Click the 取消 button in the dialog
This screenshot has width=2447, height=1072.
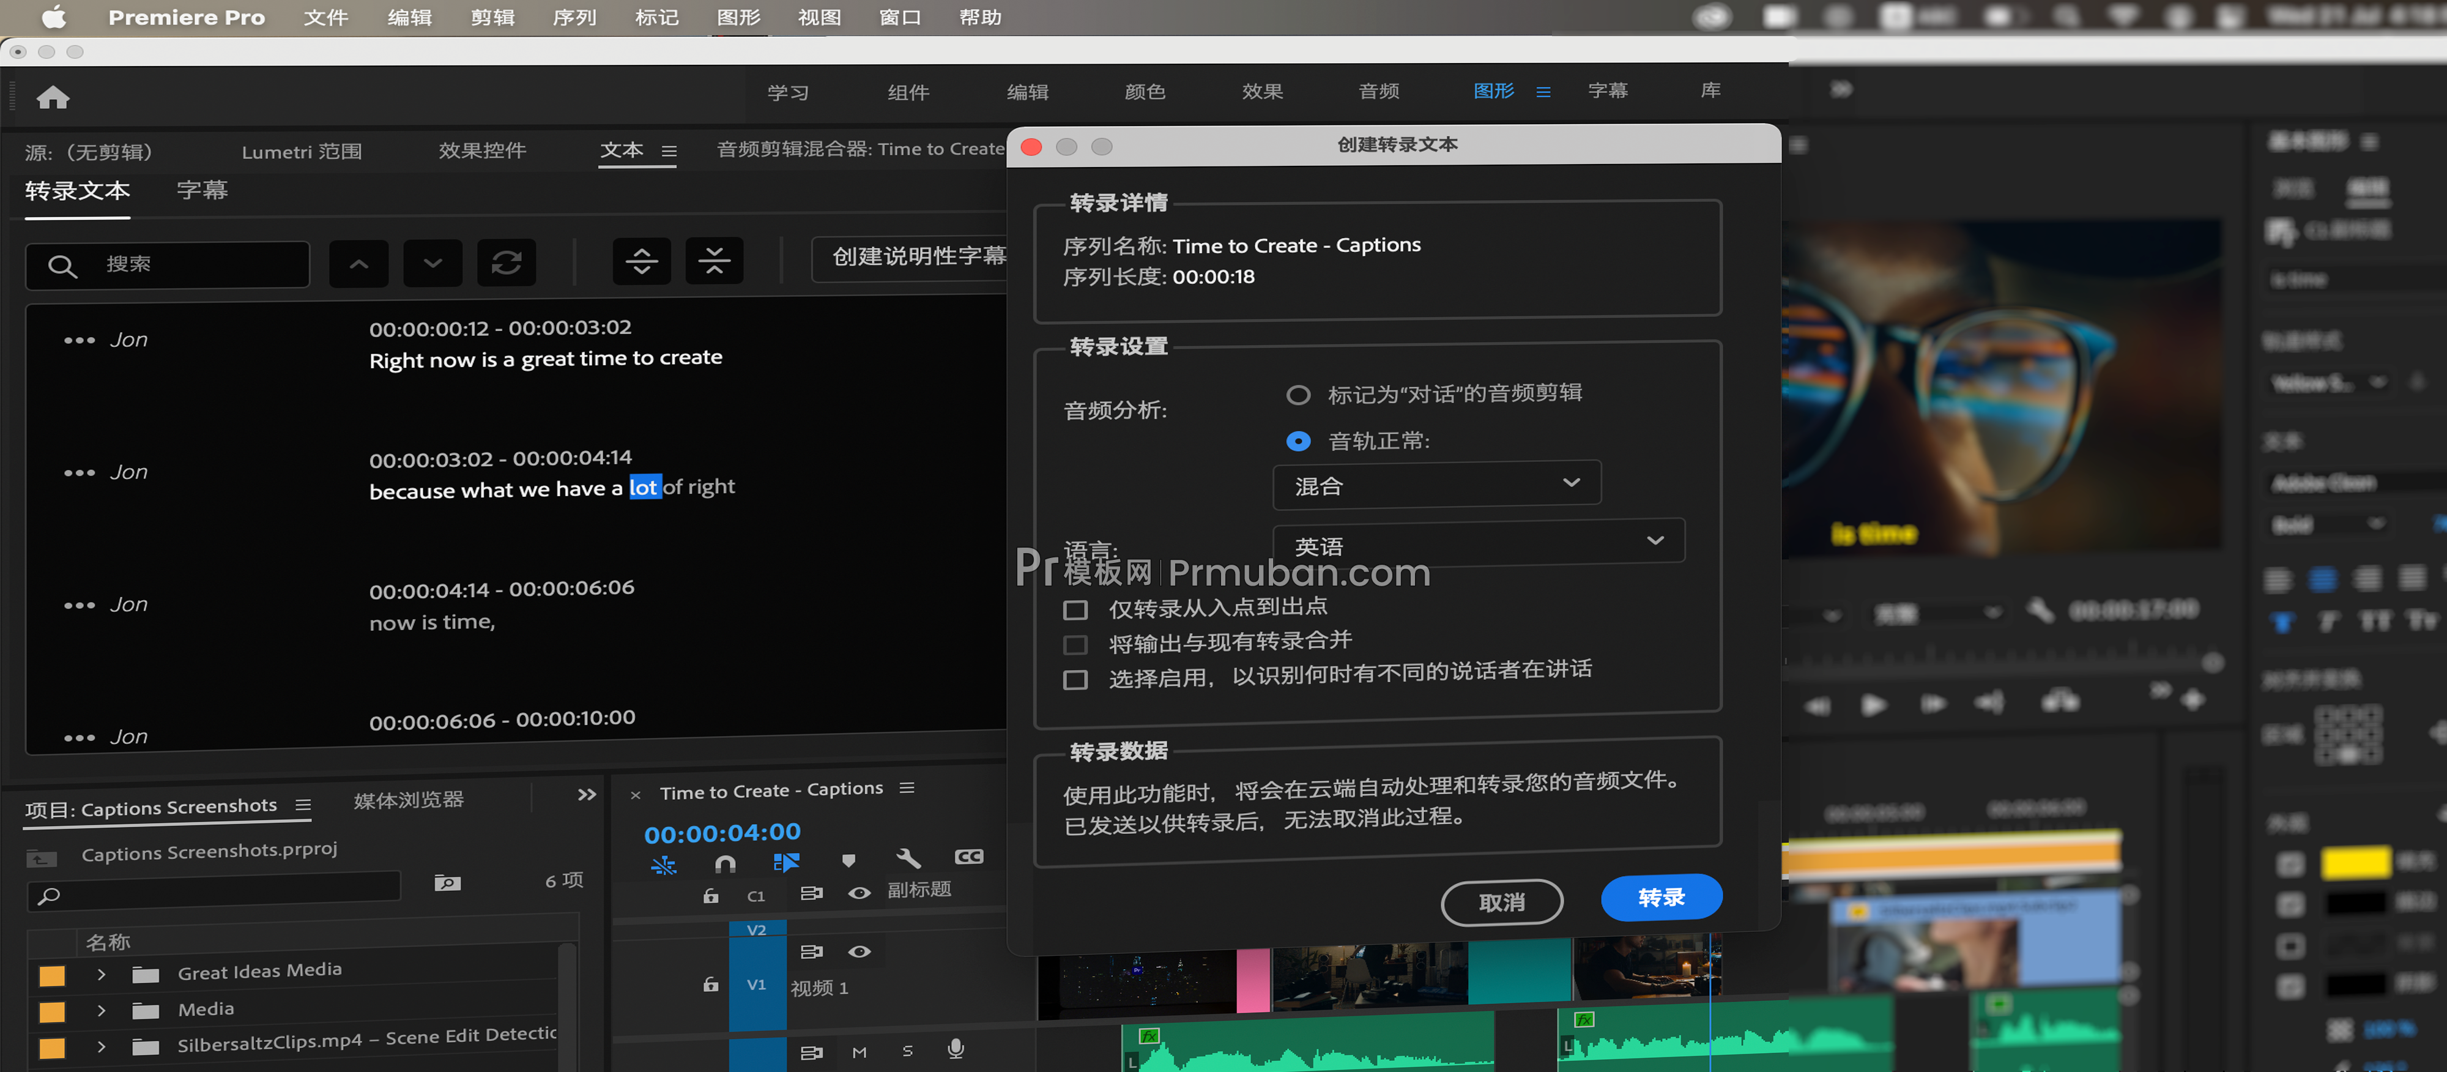1501,902
